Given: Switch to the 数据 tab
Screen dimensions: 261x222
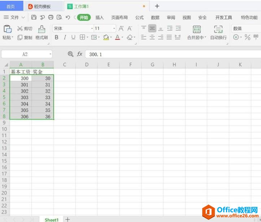Looking at the screenshot, I should pyautogui.click(x=155, y=17).
